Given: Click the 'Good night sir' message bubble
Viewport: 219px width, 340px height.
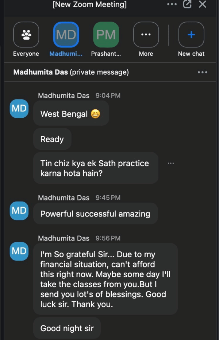Looking at the screenshot, I should pos(67,328).
